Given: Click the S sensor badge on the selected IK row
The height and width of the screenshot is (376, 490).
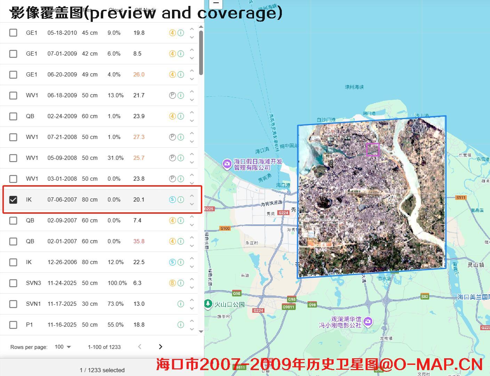Looking at the screenshot, I should point(172,199).
